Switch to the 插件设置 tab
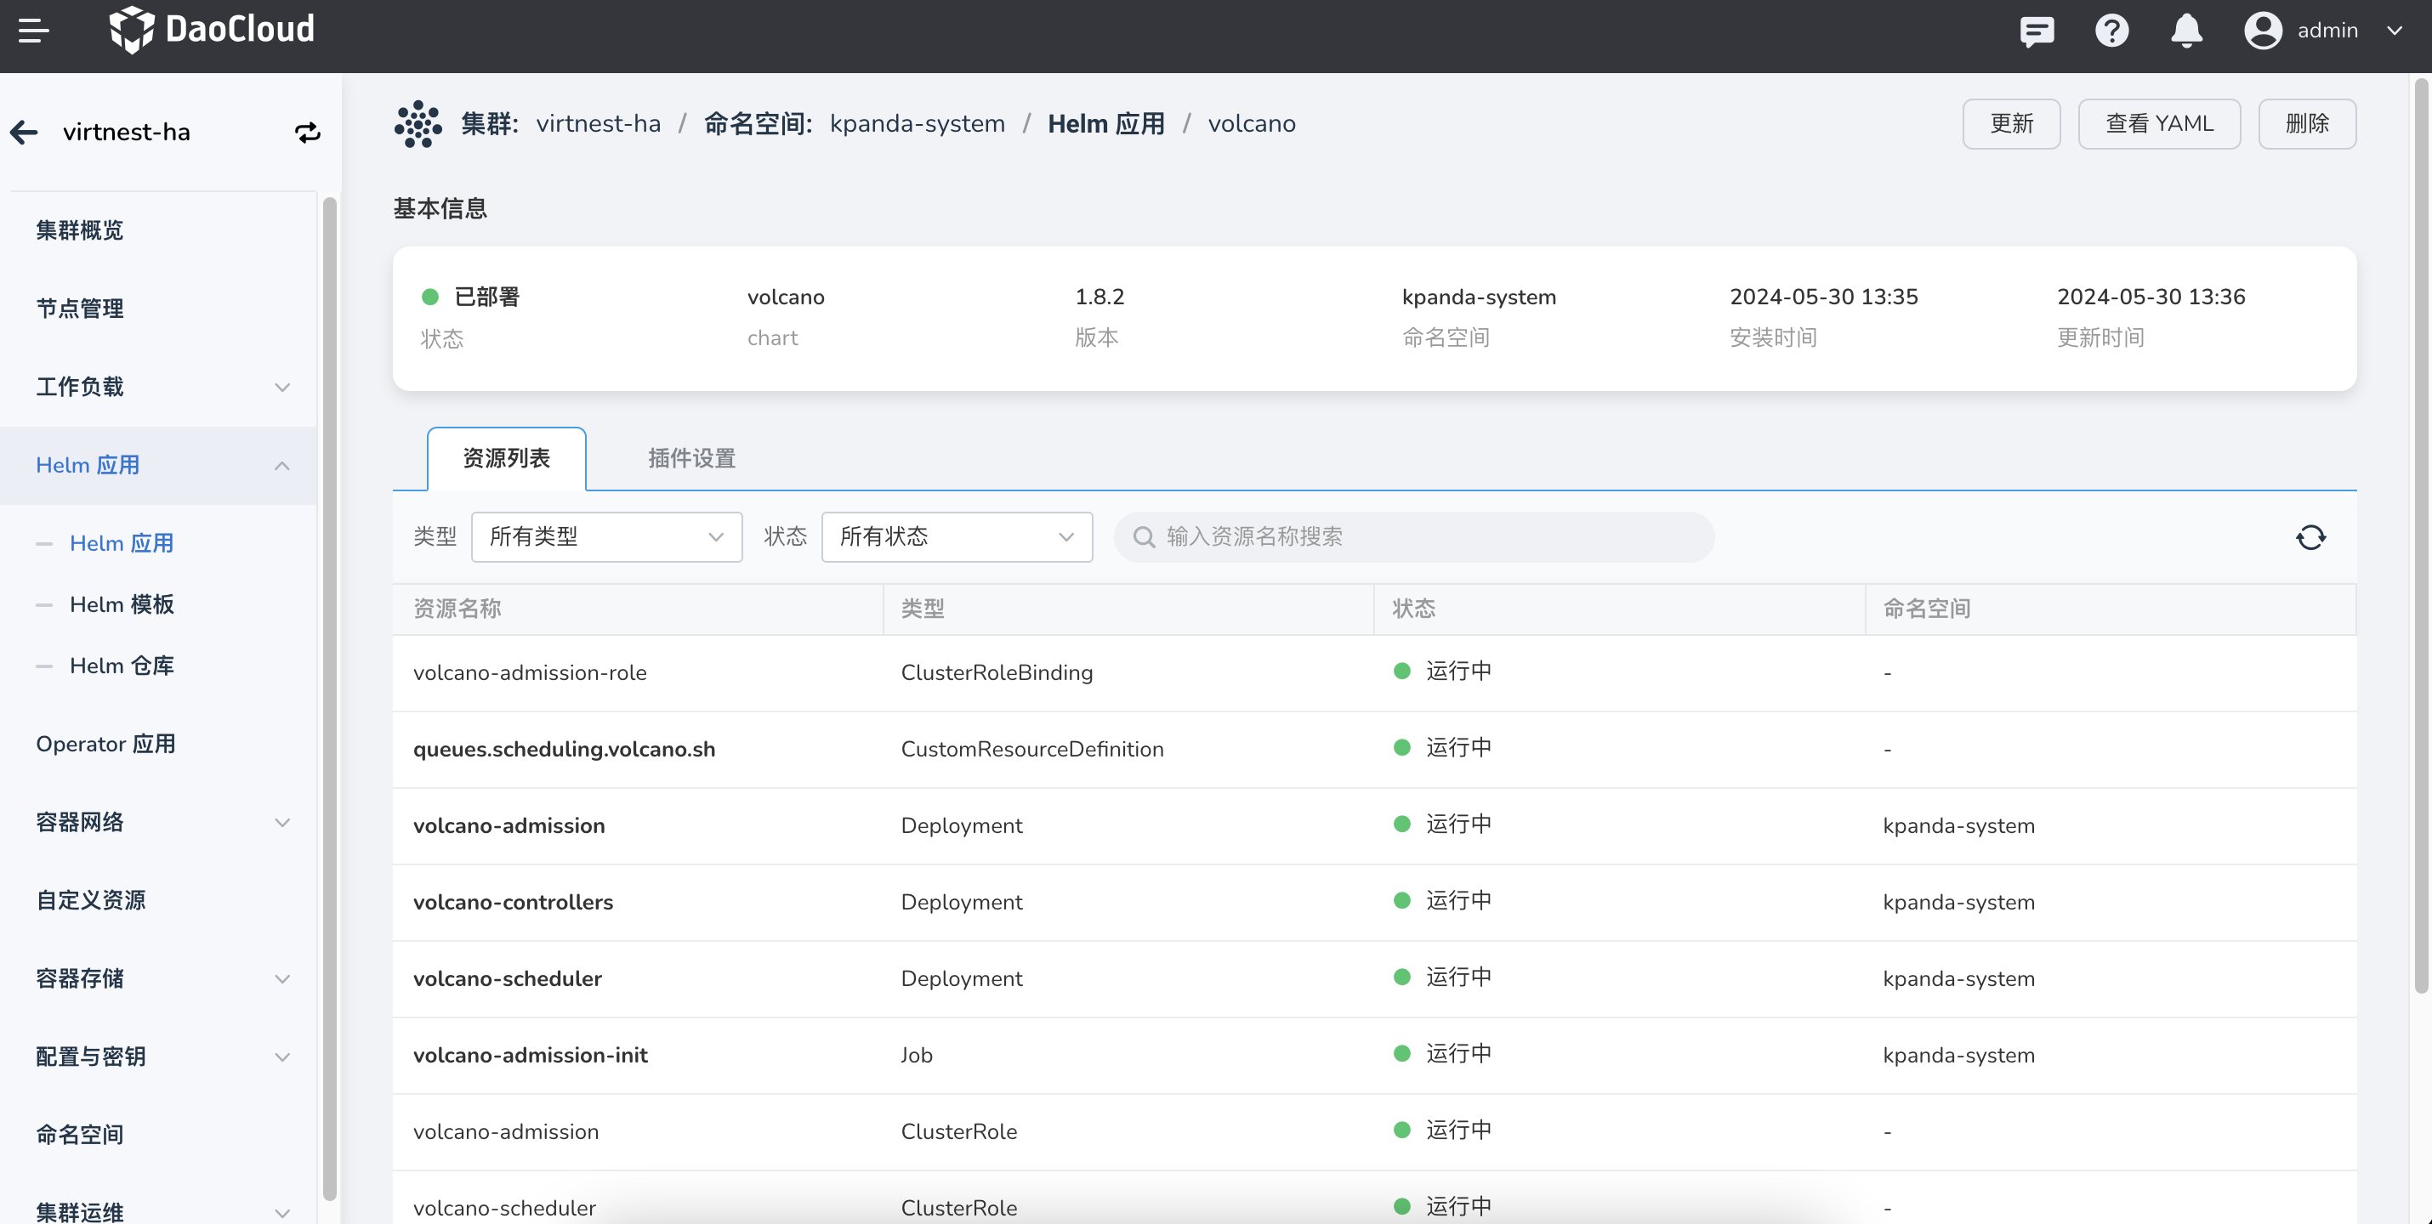Viewport: 2432px width, 1224px height. tap(691, 459)
